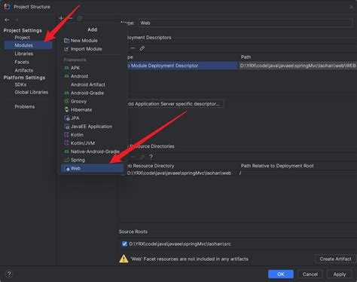357x282 pixels.
Task: Click the back navigation arrow
Action: click(7, 20)
